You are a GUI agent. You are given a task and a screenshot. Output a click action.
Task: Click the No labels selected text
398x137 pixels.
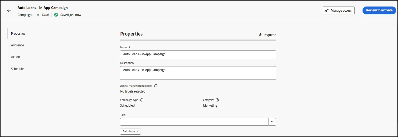[x=133, y=91]
